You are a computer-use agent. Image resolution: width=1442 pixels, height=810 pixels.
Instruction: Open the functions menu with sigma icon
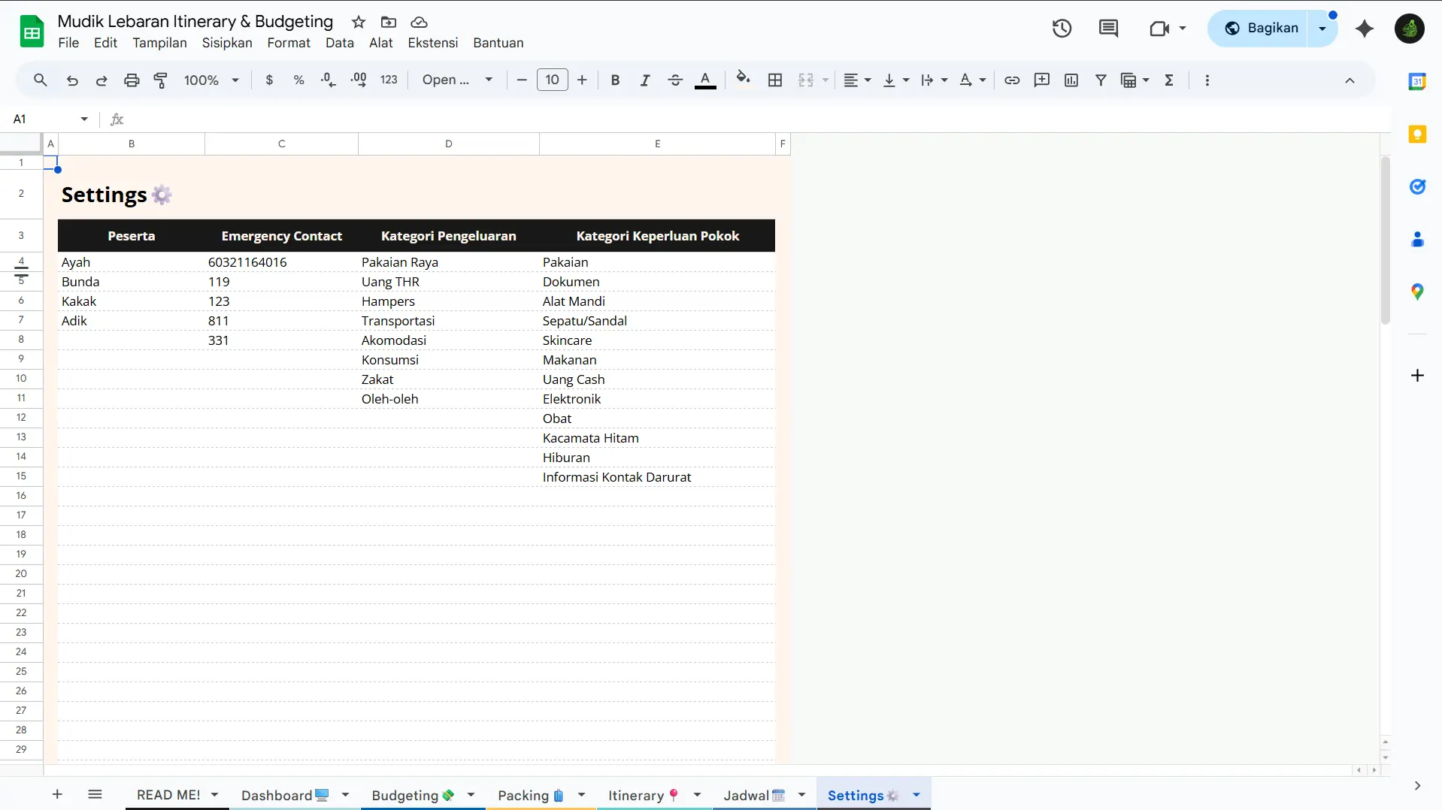tap(1170, 80)
